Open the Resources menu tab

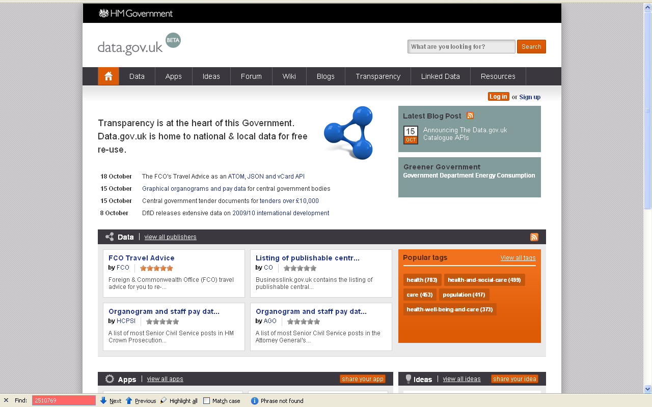(498, 76)
